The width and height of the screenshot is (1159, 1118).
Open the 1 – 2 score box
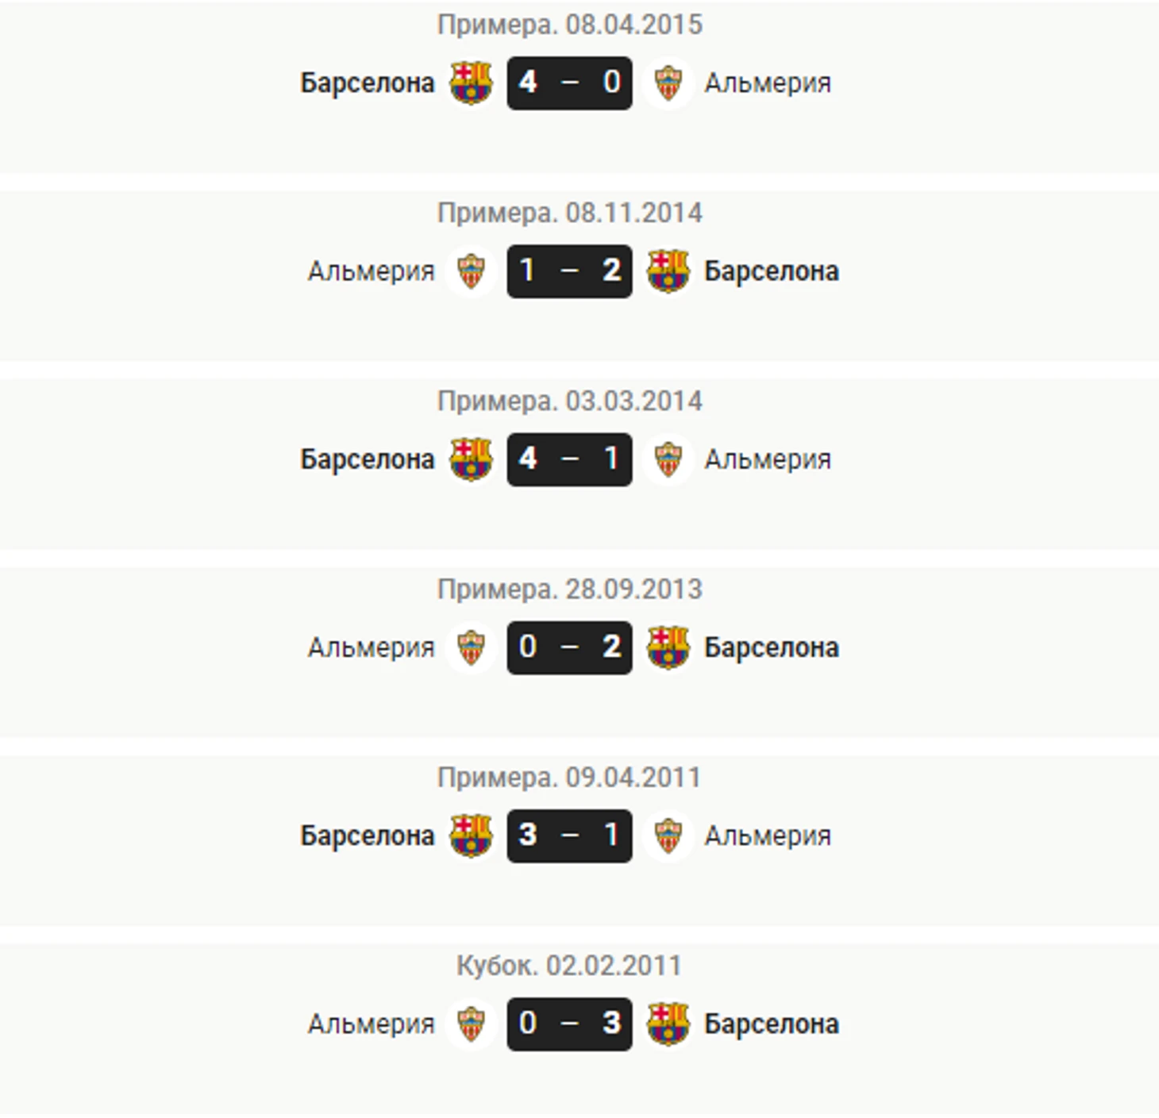pyautogui.click(x=569, y=271)
